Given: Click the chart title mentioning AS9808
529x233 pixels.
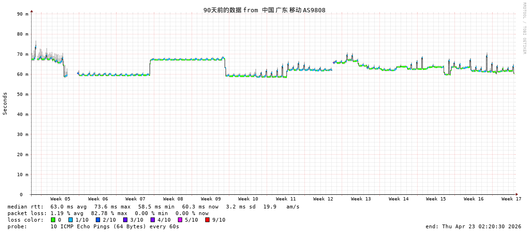Looking at the screenshot, I should point(264,10).
